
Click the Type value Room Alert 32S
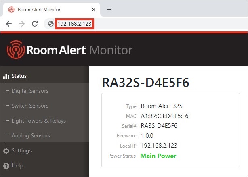pos(162,106)
